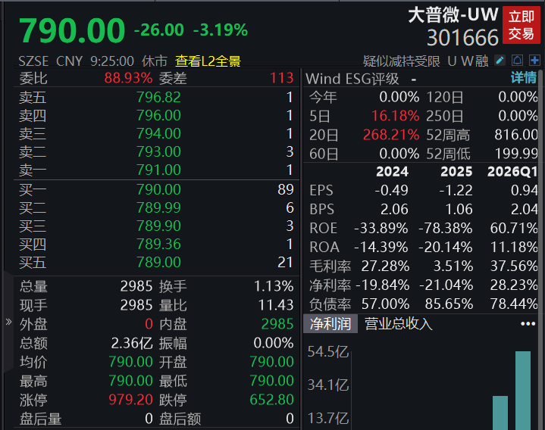Click 外盘 value 0

tap(149, 324)
